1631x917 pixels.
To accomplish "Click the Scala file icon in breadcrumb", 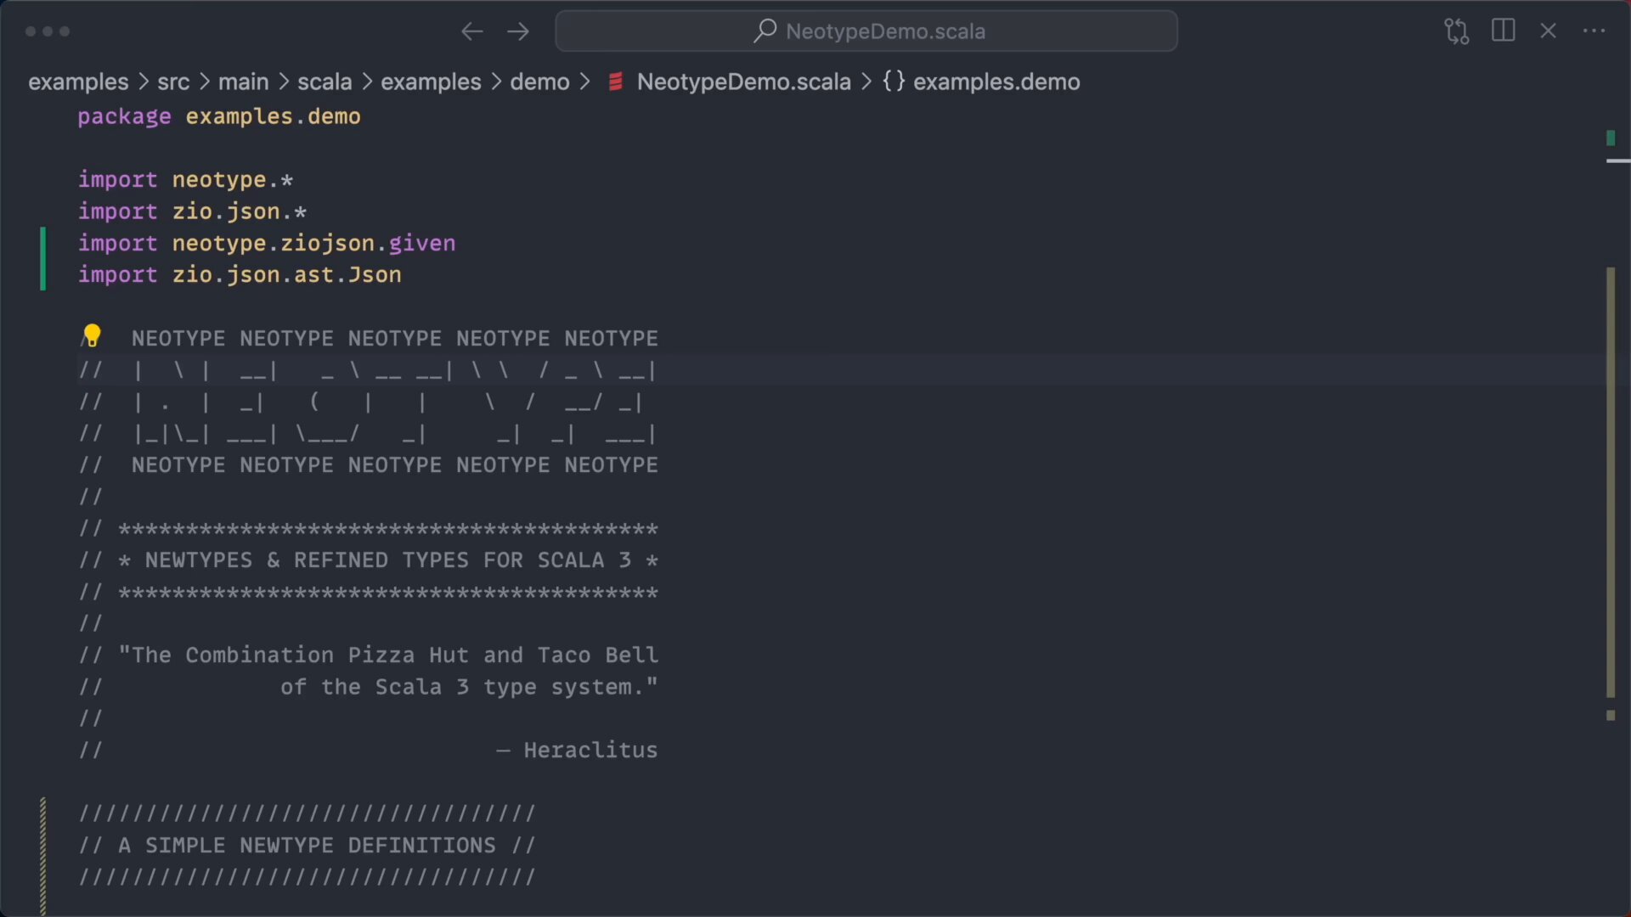I will click(x=617, y=82).
